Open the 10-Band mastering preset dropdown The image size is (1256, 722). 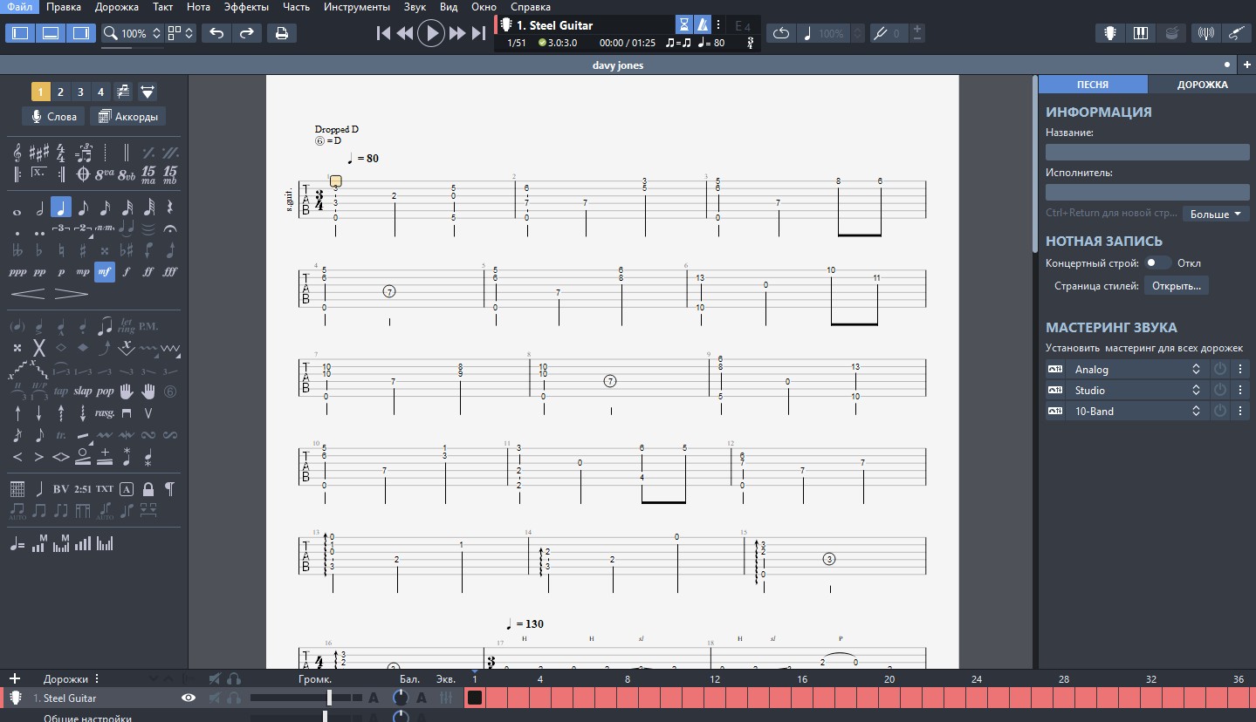tap(1137, 411)
